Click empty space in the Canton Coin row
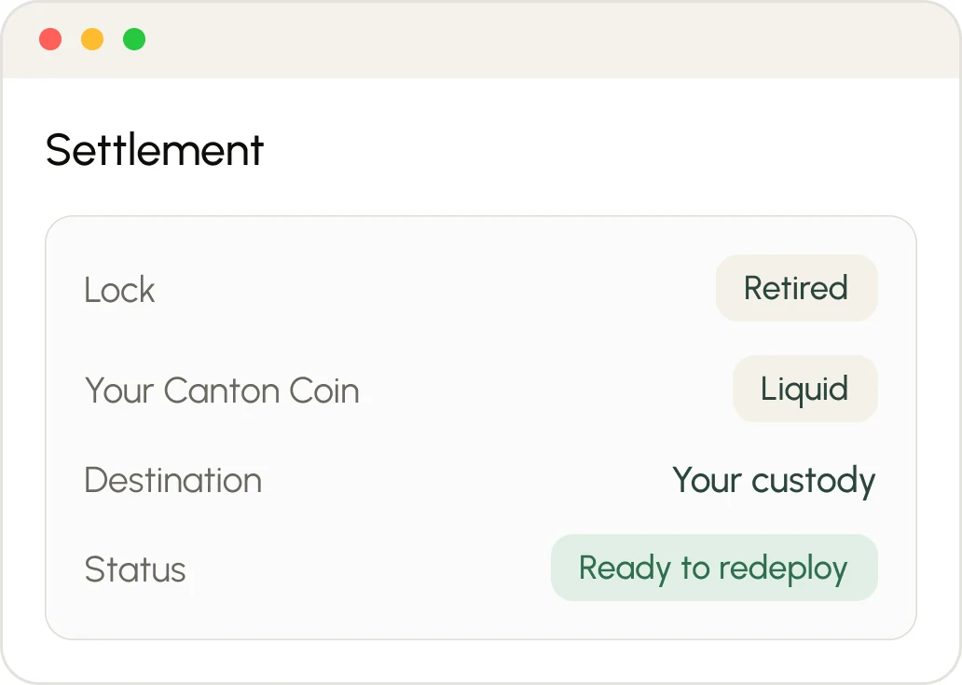The height and width of the screenshot is (685, 962). (x=546, y=390)
